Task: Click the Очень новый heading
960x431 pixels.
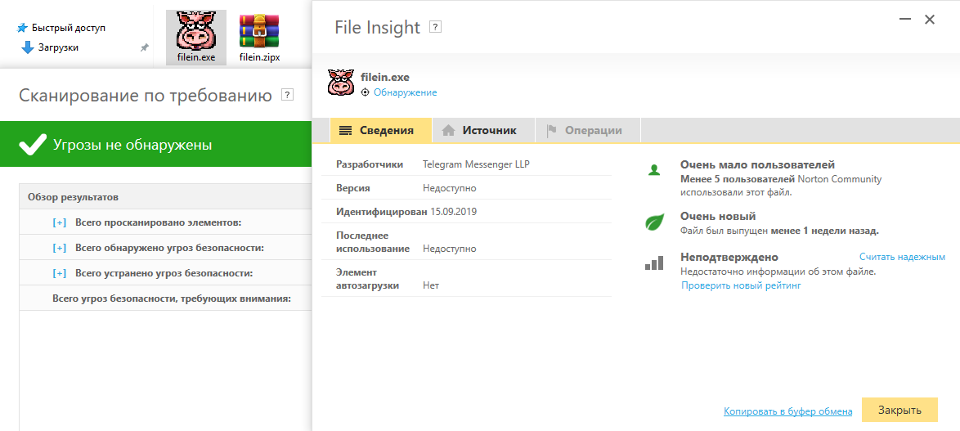Action: 718,216
